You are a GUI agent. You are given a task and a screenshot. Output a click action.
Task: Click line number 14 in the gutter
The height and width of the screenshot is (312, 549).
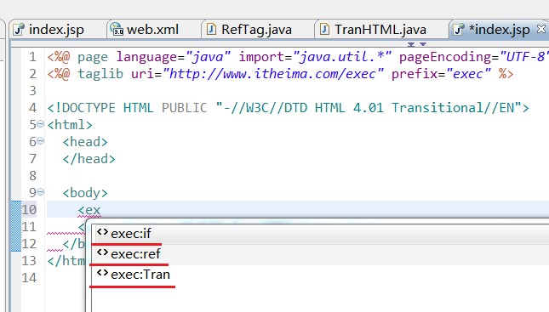point(29,278)
